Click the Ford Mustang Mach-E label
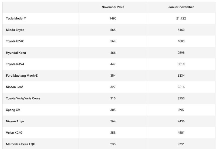 coord(22,76)
